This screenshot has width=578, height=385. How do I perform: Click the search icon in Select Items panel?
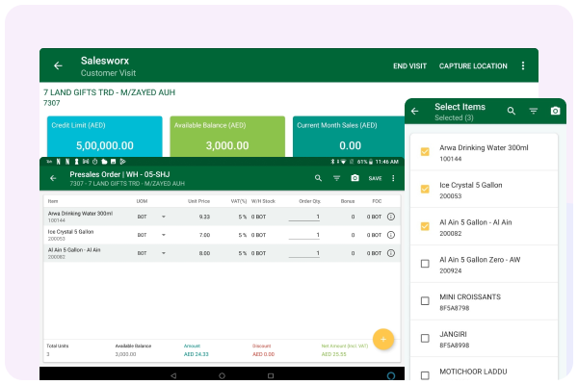click(512, 112)
